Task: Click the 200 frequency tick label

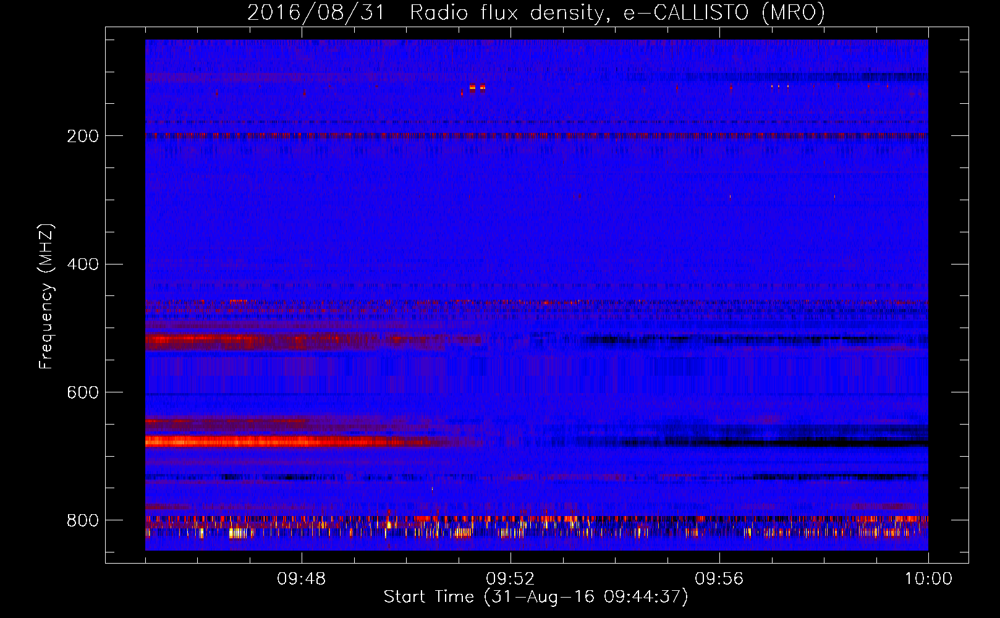Action: click(x=82, y=137)
